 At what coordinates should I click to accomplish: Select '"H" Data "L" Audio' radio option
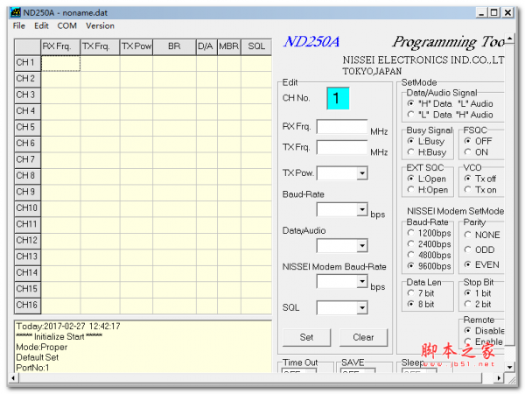point(450,103)
